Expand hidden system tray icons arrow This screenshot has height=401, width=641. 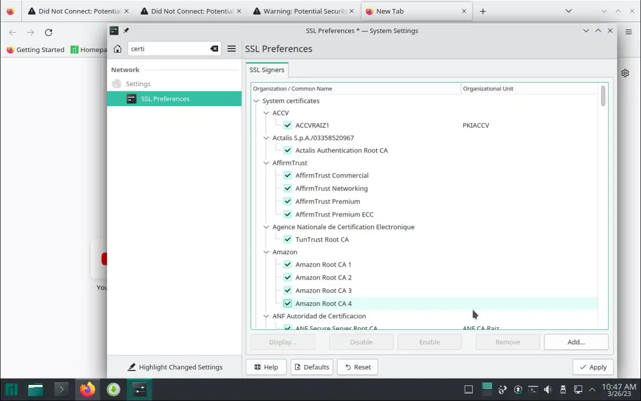(x=592, y=389)
